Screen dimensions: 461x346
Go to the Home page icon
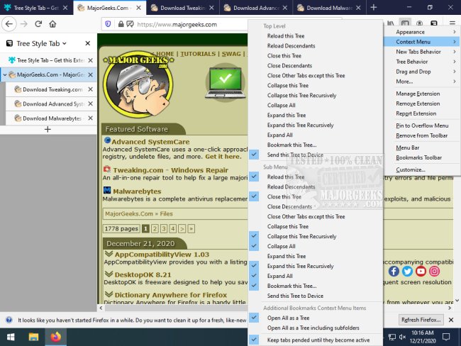click(52, 24)
